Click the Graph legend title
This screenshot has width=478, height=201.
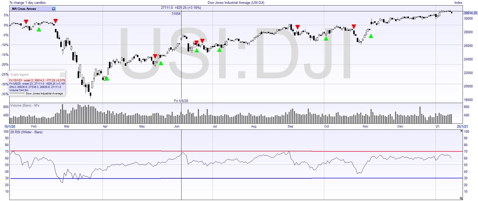tap(19, 75)
